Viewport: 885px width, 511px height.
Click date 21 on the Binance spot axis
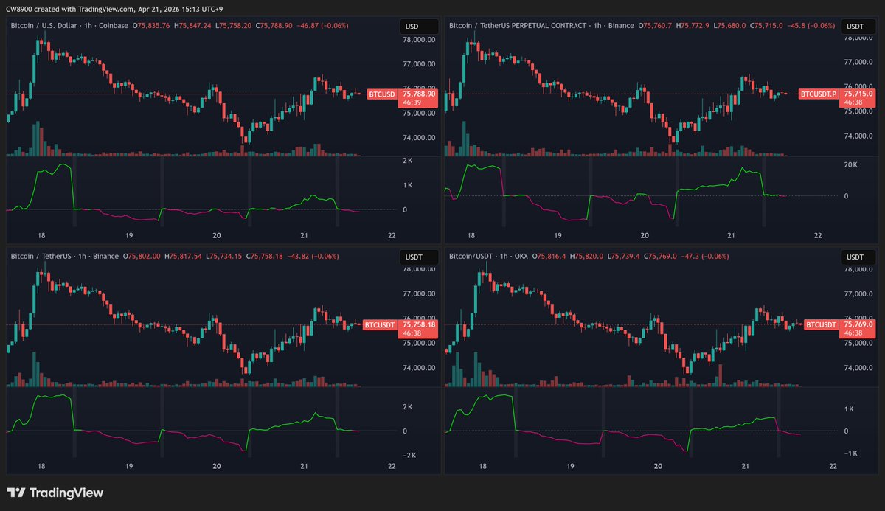(305, 466)
